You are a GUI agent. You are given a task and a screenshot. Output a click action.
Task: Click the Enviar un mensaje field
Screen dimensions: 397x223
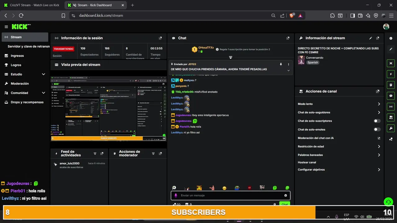(230, 195)
